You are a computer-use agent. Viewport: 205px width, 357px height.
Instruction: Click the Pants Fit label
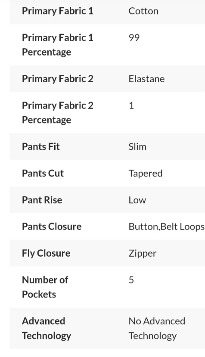pos(41,146)
